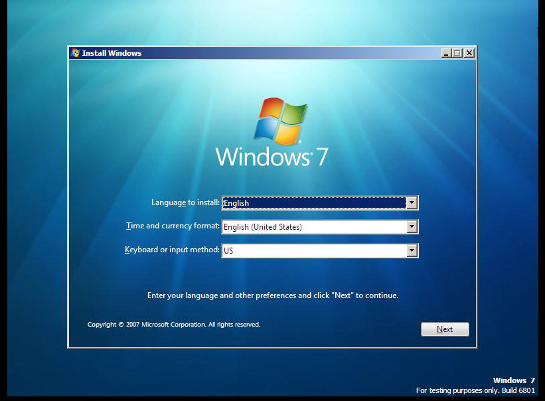The height and width of the screenshot is (401, 545).
Task: Expand the Time and currency format dropdown arrow
Action: point(412,227)
